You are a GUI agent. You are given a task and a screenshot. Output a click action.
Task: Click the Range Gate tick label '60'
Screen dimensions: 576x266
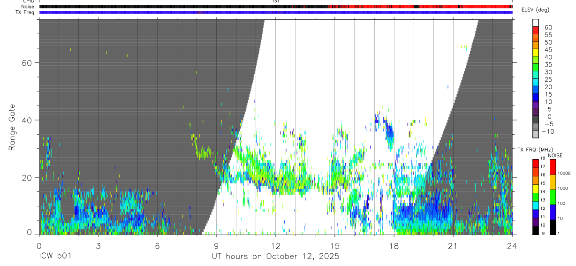pos(28,63)
